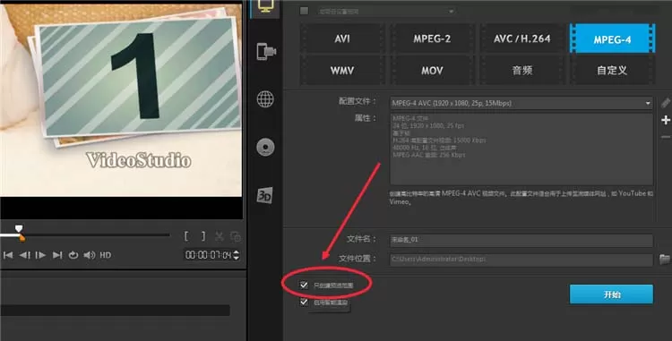Set mark-out with the right bracket
The width and height of the screenshot is (672, 341).
(203, 235)
